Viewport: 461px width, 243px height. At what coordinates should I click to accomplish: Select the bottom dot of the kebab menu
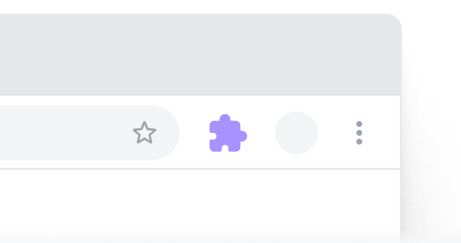[x=359, y=142]
